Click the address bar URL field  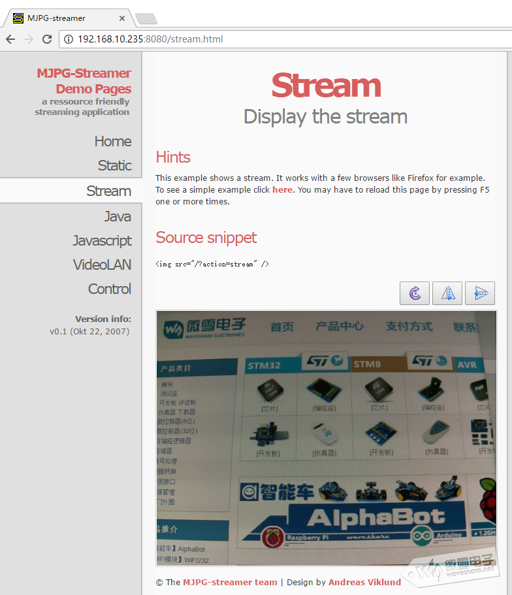(285, 39)
